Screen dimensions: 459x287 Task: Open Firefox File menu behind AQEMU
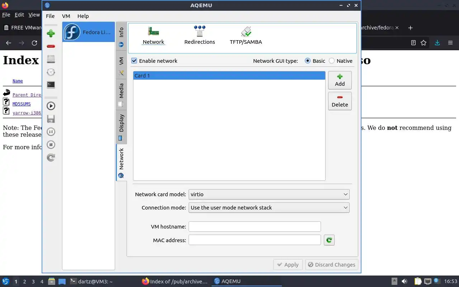pyautogui.click(x=6, y=15)
